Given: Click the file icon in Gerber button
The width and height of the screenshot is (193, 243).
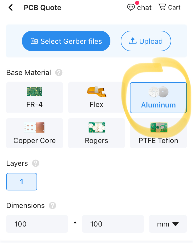Looking at the screenshot, I should click(x=34, y=41).
